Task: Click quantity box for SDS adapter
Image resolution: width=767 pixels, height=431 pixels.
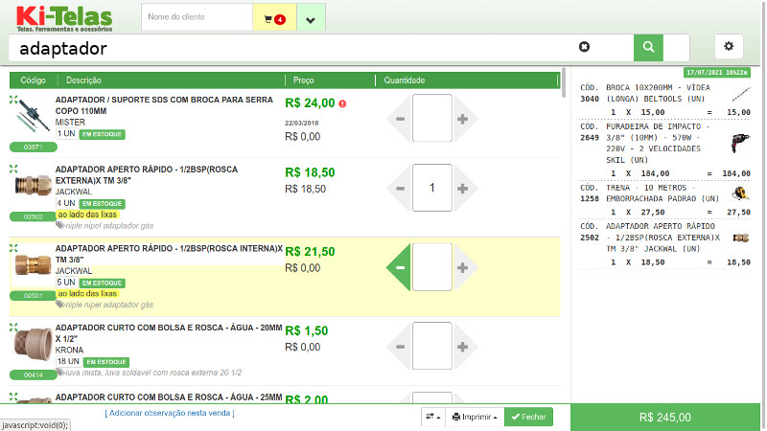Action: pos(432,118)
